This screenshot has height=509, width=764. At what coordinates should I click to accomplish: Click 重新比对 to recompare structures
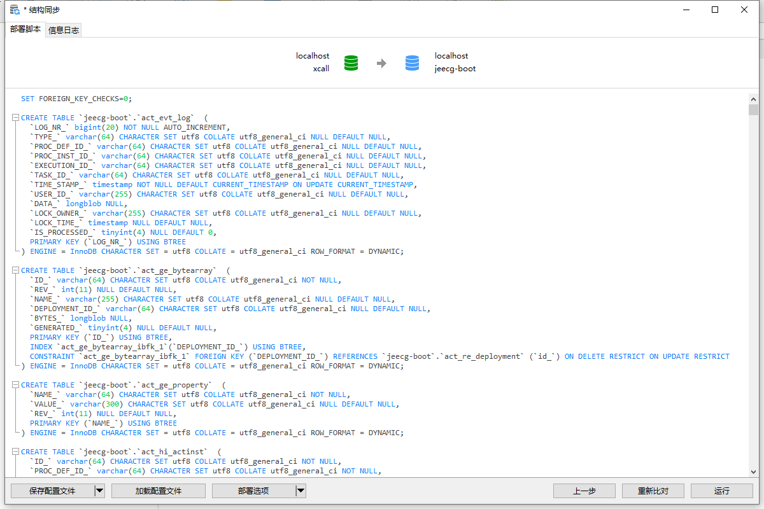(653, 491)
